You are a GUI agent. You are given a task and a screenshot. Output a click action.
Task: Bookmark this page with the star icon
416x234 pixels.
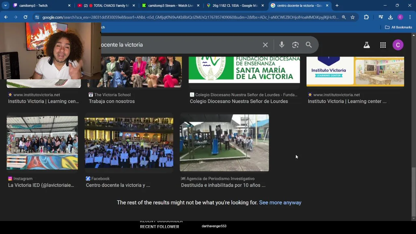[x=353, y=17]
